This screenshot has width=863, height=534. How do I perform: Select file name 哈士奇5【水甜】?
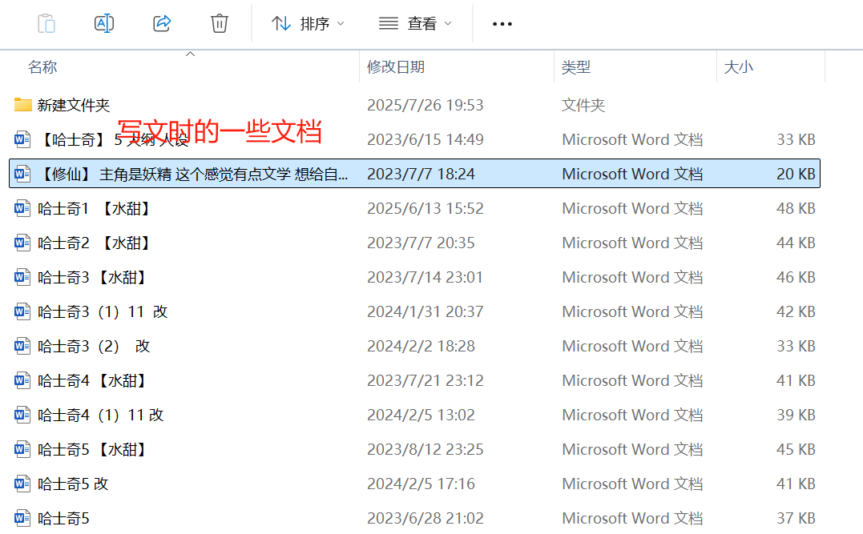pyautogui.click(x=92, y=450)
